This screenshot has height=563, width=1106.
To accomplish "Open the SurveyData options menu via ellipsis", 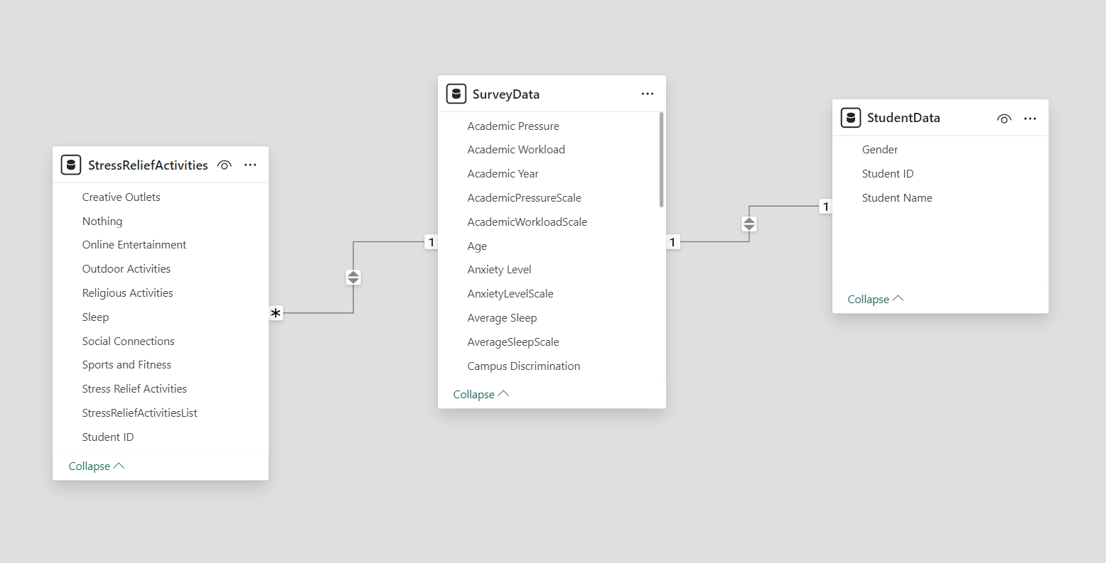I will [648, 93].
